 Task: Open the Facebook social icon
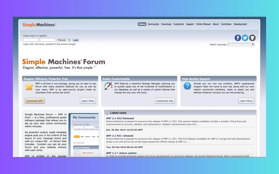(238, 38)
